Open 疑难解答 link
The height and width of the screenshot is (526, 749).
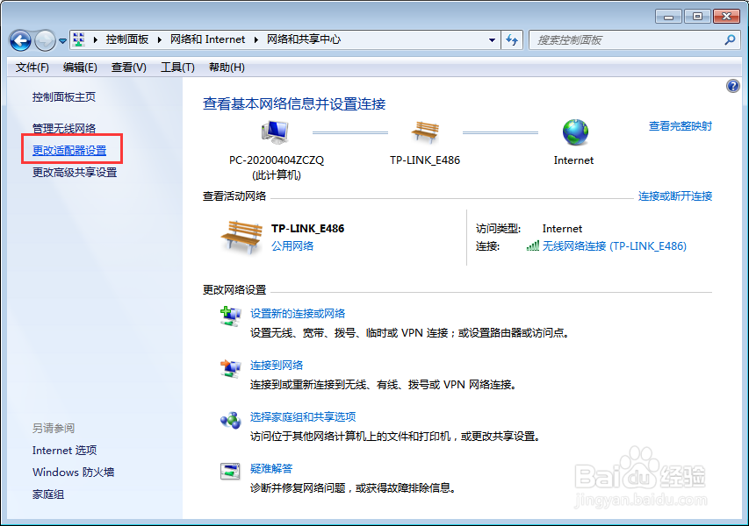pyautogui.click(x=271, y=469)
